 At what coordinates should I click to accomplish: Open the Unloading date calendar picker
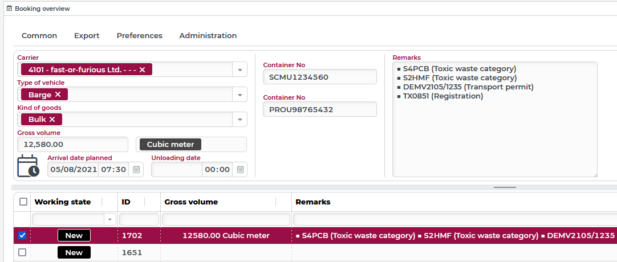click(x=240, y=169)
